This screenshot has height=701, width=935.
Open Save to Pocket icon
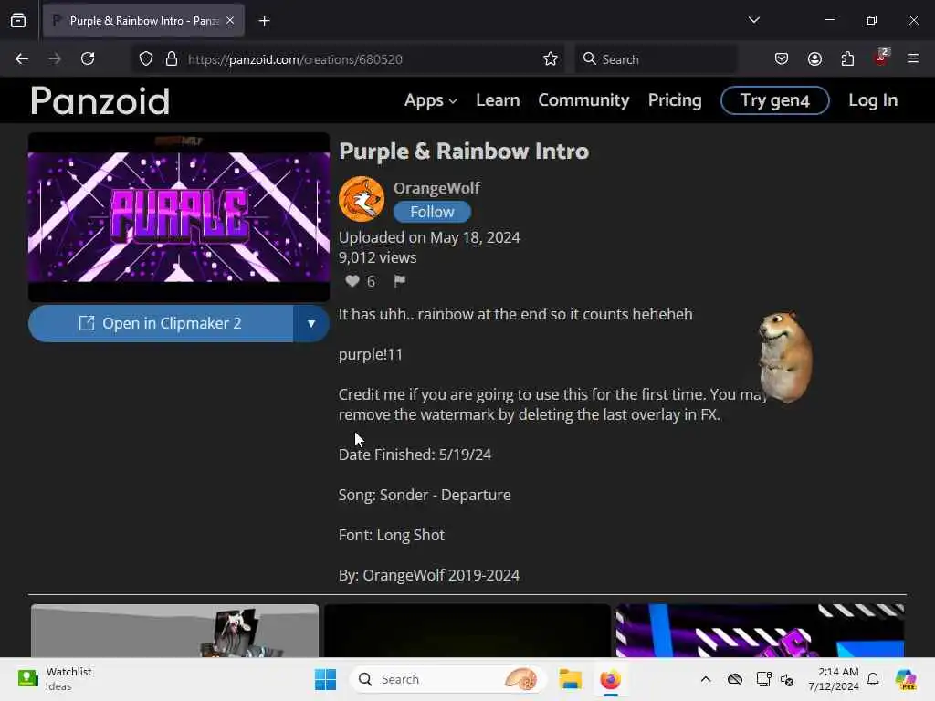tap(782, 59)
